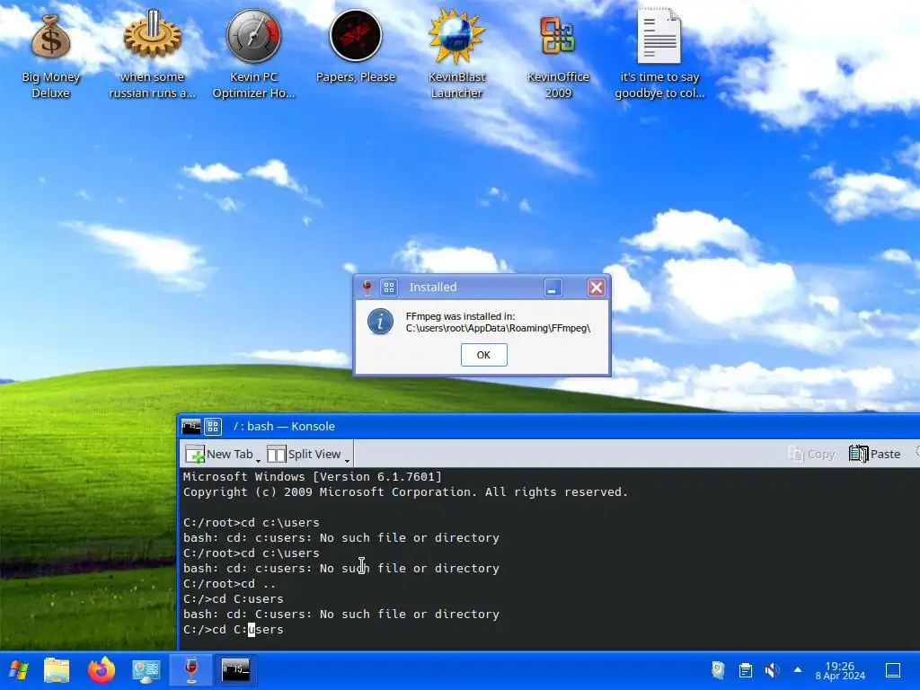
Task: Click the Konsole terminal icon in title bar
Action: click(x=190, y=427)
